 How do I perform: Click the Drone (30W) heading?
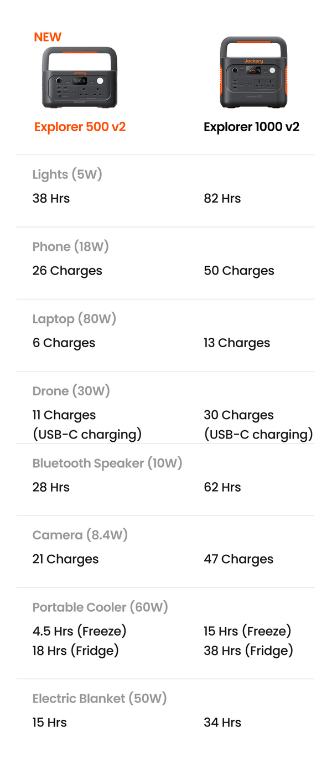(x=71, y=391)
